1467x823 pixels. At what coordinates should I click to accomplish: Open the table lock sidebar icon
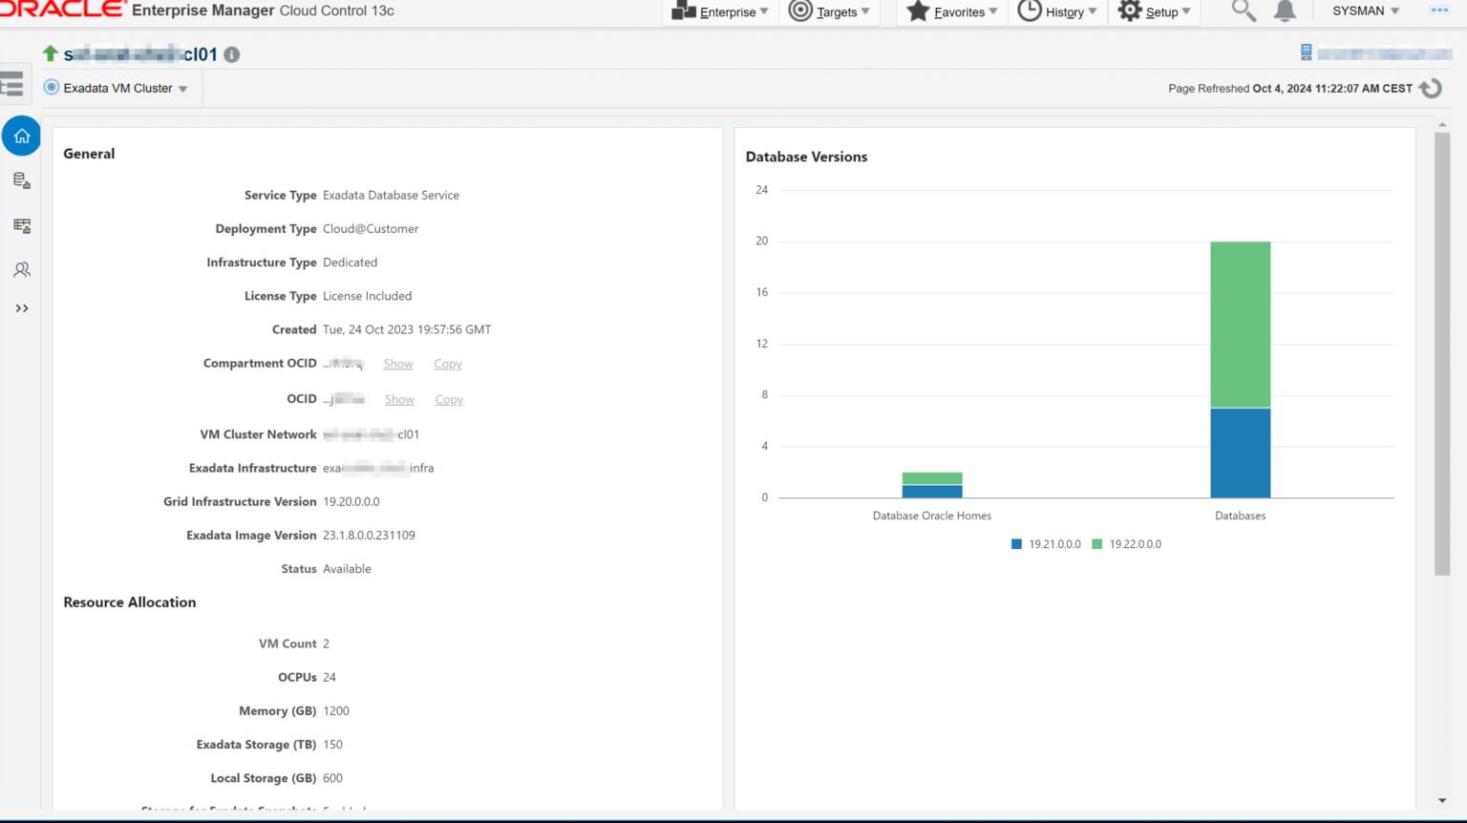pyautogui.click(x=21, y=226)
